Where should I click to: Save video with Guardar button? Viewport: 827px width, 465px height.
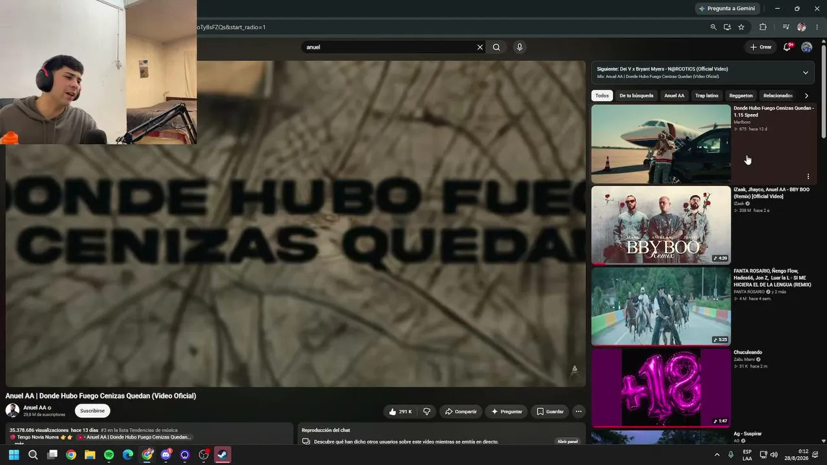coord(550,411)
